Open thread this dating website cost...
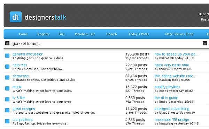The width and height of the screenshot is (209, 129). [x=175, y=76]
